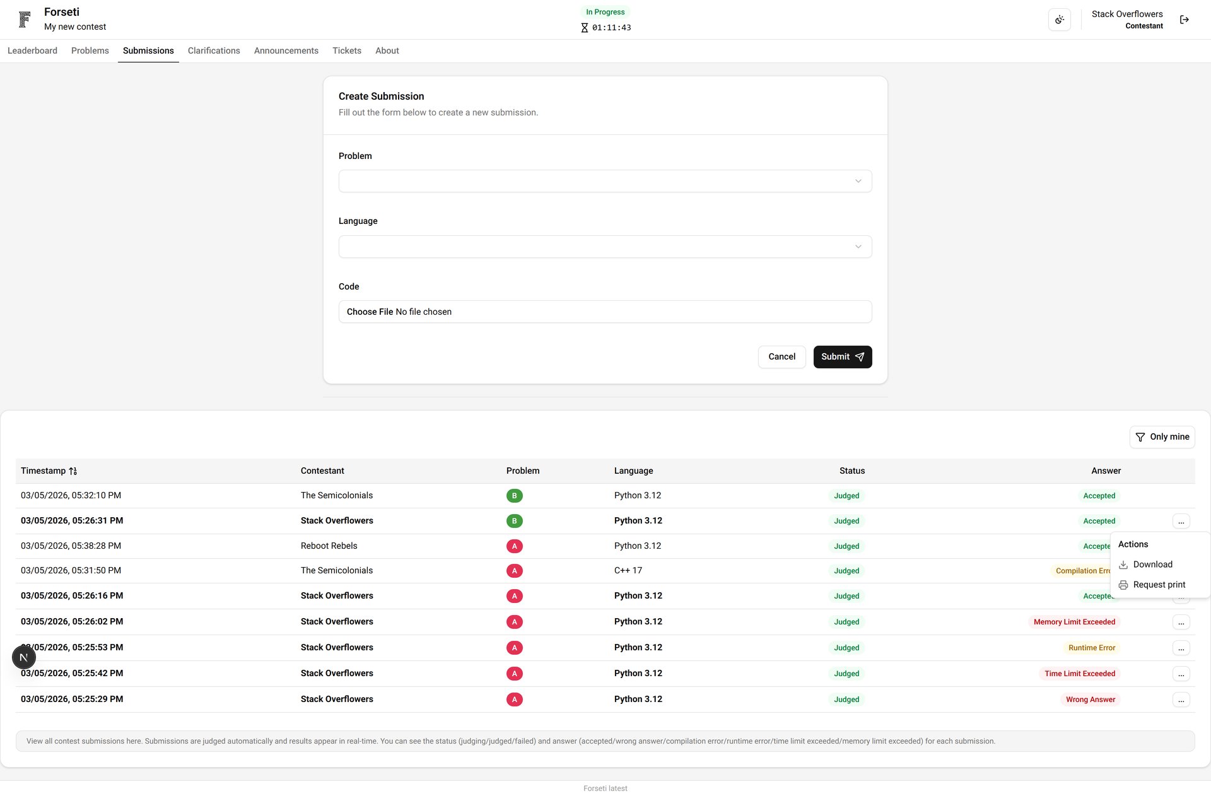Click the printer icon next to Request print
This screenshot has height=796, width=1211.
(x=1123, y=585)
